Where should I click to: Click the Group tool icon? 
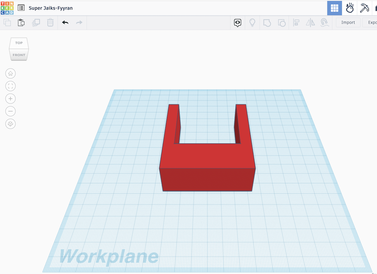pos(267,23)
